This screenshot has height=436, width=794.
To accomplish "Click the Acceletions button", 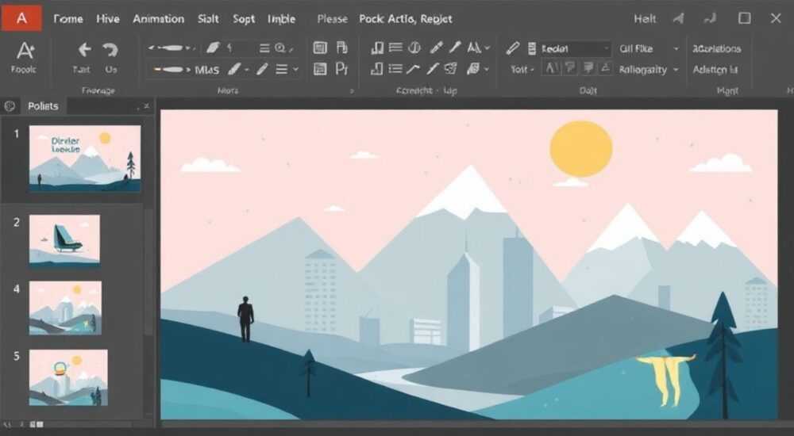I will (x=716, y=48).
